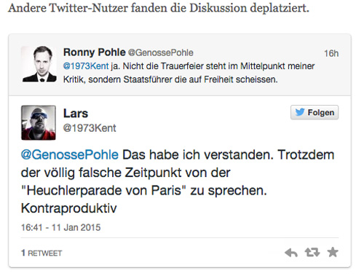Follow Lars with the Folgen button
This screenshot has width=364, height=276.
tap(314, 112)
